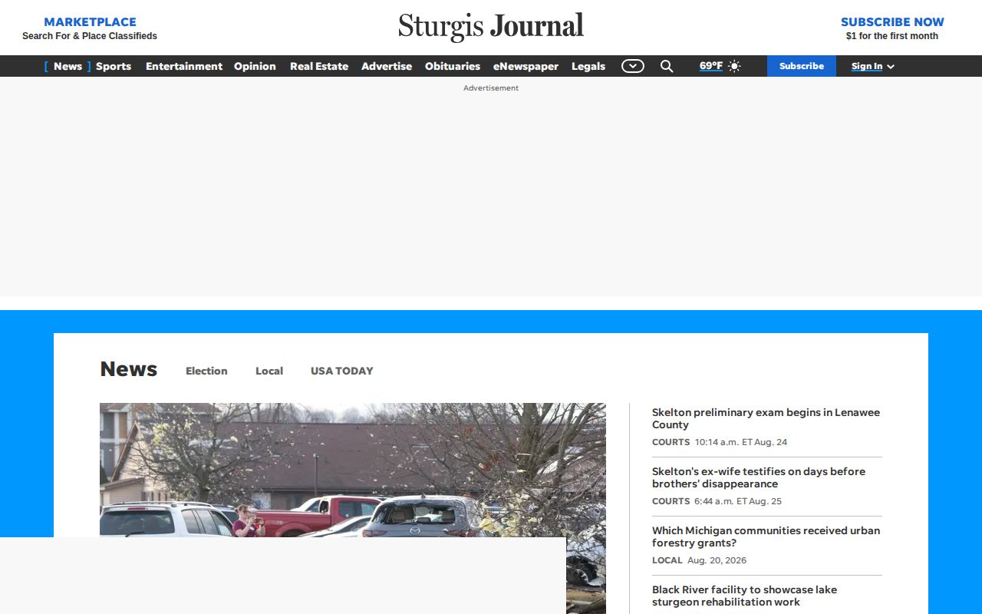Read Skelton preliminary exam begins in Lenawee County
Viewport: 982px width, 614px height.
(766, 418)
